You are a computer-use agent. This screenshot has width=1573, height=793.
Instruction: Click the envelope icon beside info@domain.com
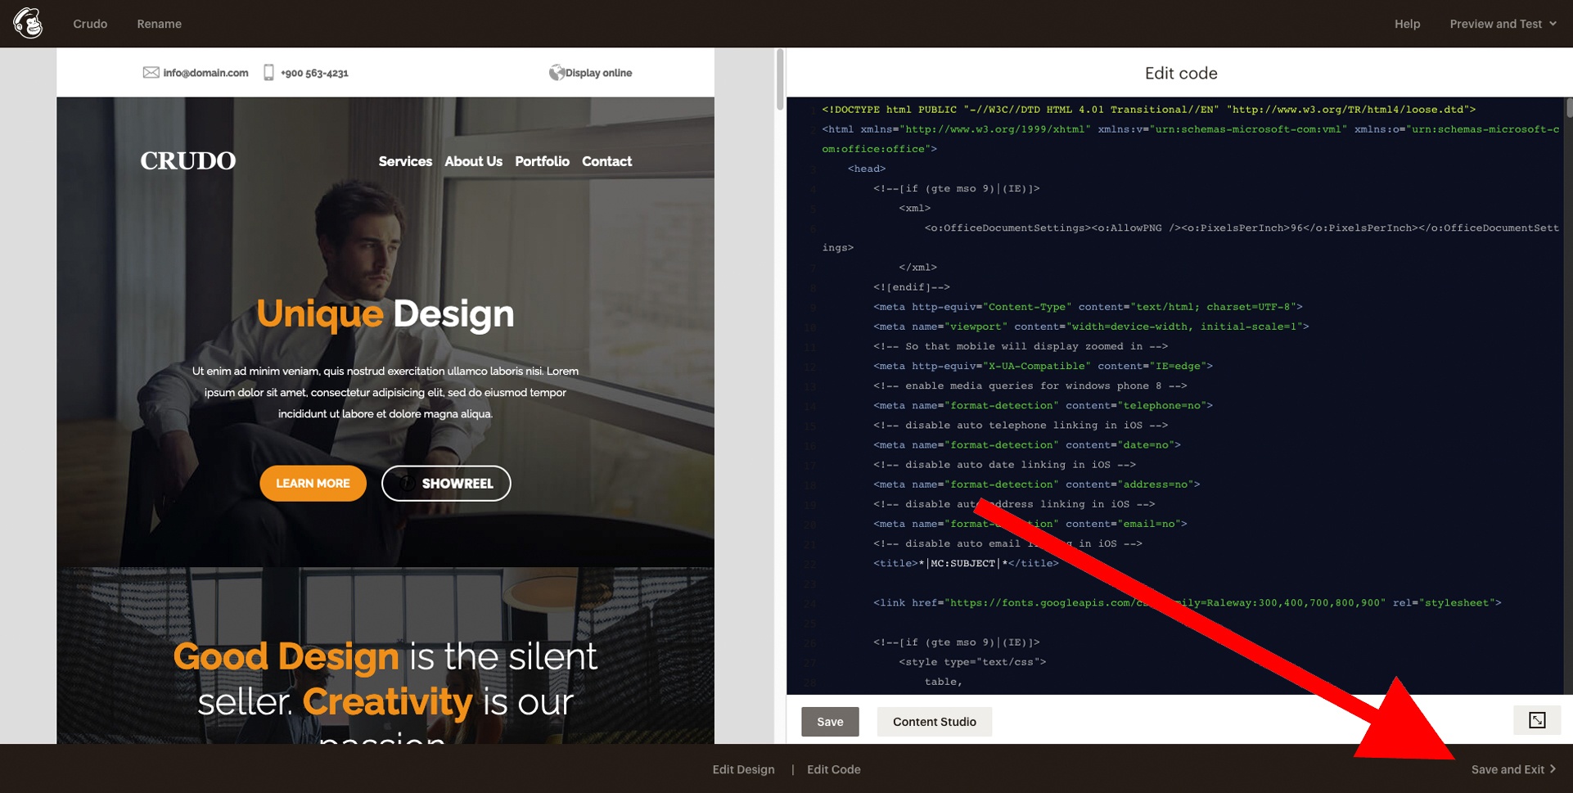151,73
